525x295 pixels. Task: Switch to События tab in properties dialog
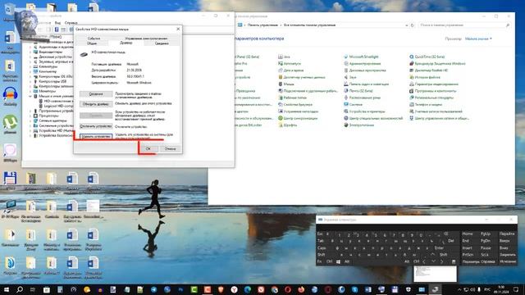pos(94,39)
